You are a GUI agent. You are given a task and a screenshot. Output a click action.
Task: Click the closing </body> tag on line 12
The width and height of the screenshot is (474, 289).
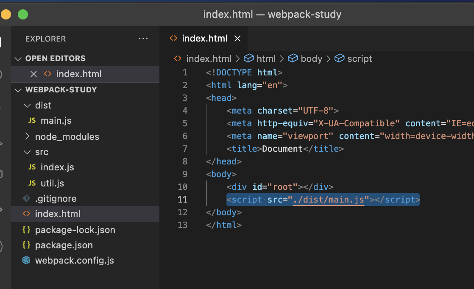click(224, 213)
